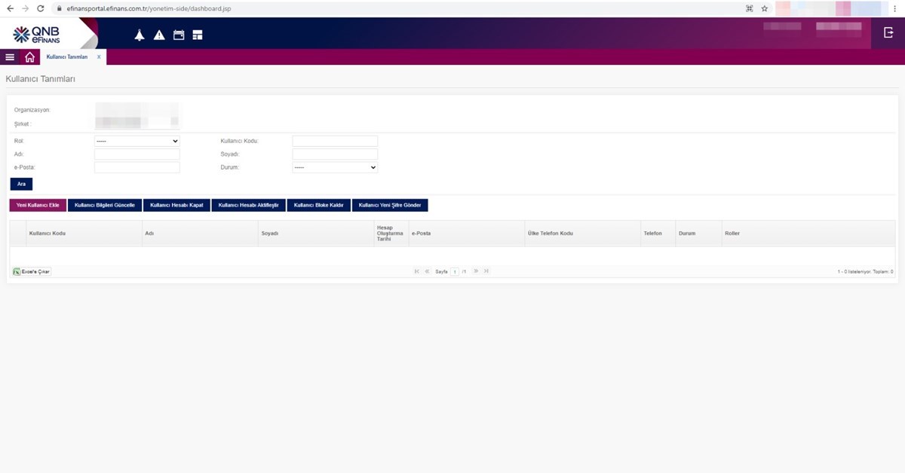Bookmark this page with the star icon

765,8
